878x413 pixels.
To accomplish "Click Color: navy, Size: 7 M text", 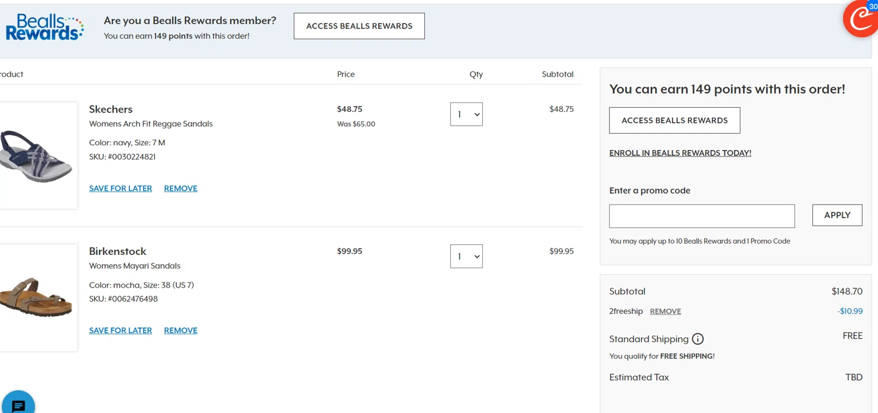I will (127, 143).
